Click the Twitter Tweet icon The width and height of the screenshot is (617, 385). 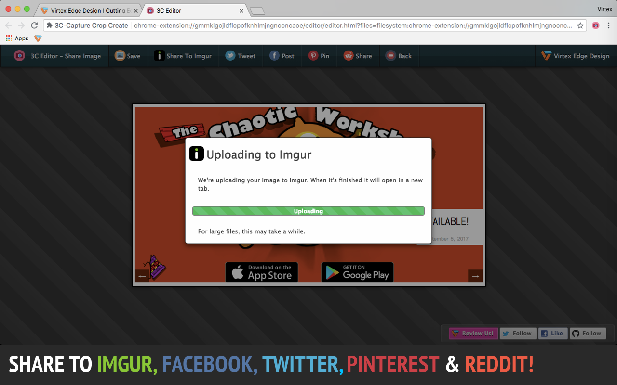coord(230,56)
